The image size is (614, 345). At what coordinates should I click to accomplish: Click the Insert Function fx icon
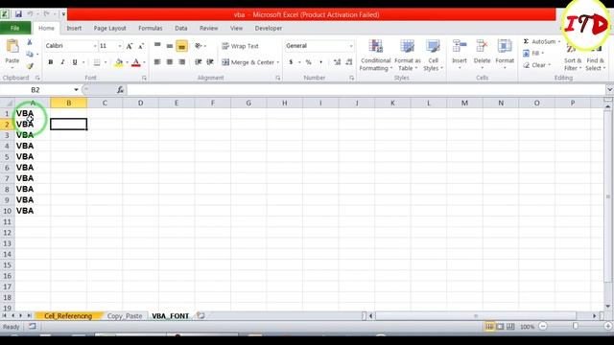(120, 90)
